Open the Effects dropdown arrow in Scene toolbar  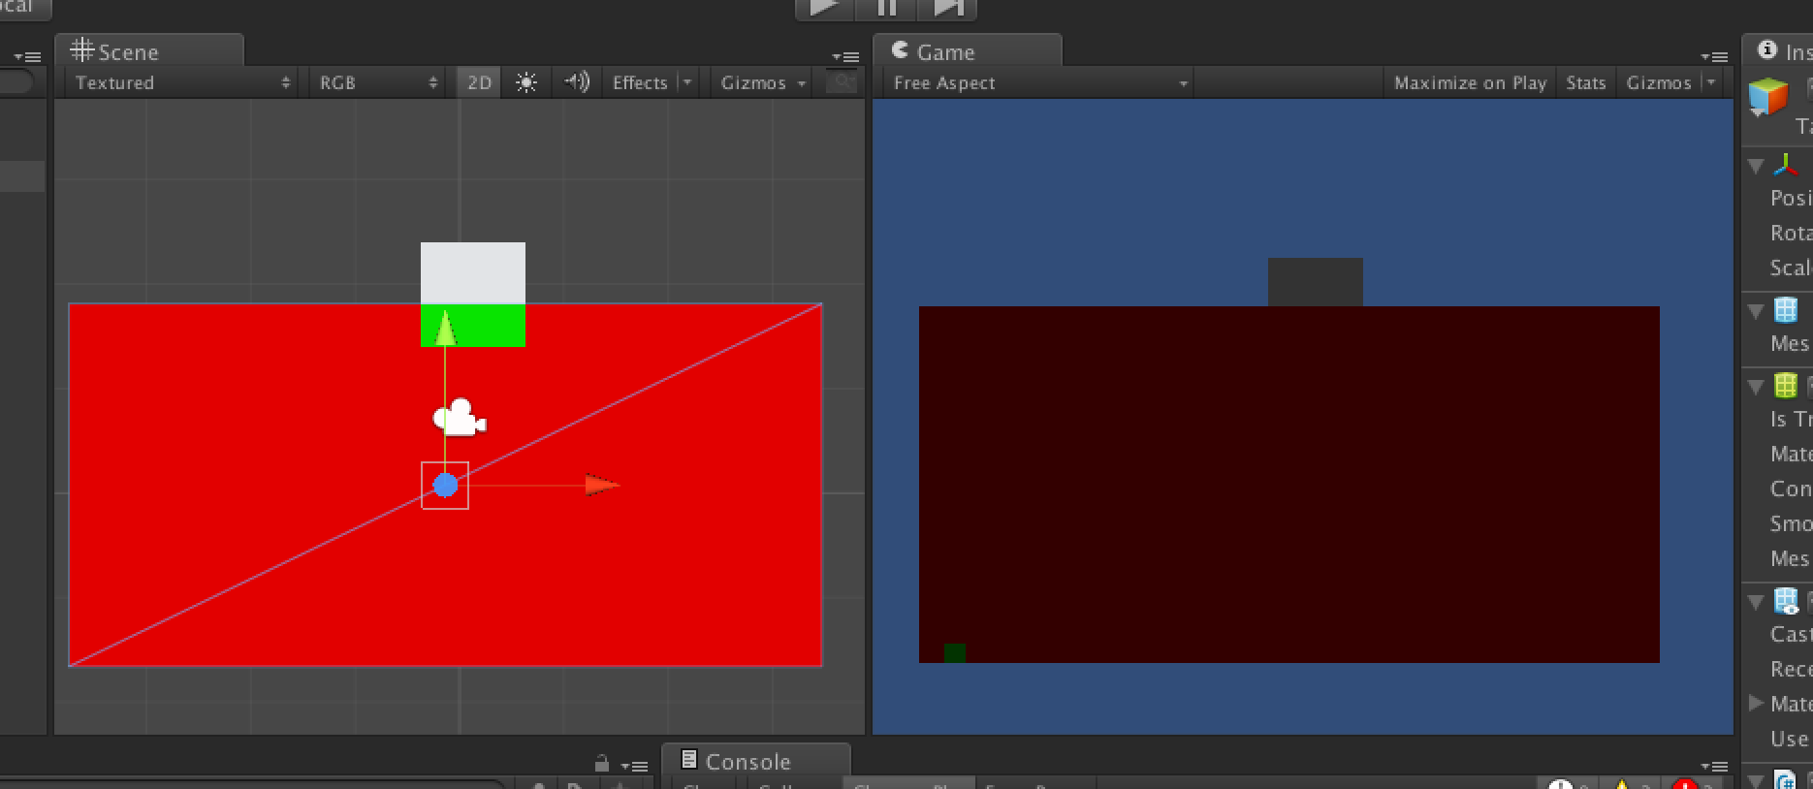click(687, 82)
